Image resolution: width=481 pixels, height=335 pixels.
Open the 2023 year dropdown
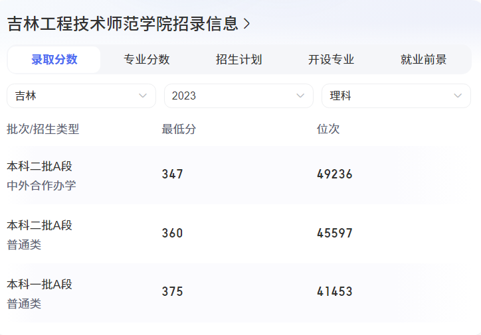pos(239,96)
